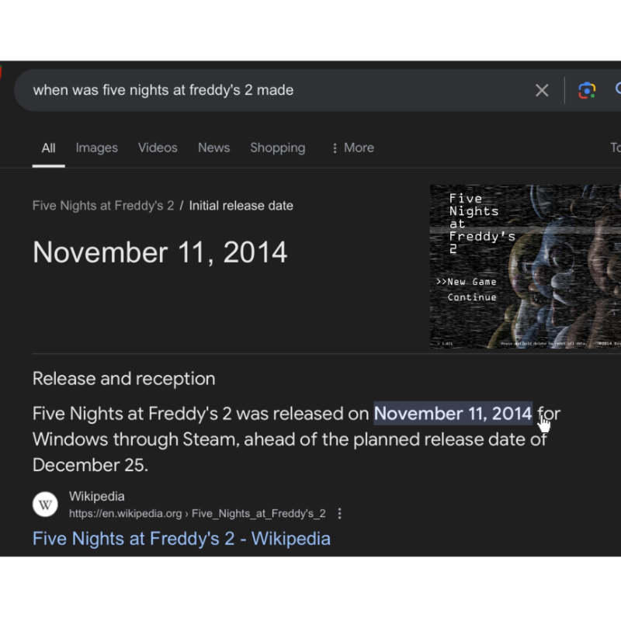Screen dimensions: 621x621
Task: Click the Release and reception heading
Action: click(124, 379)
